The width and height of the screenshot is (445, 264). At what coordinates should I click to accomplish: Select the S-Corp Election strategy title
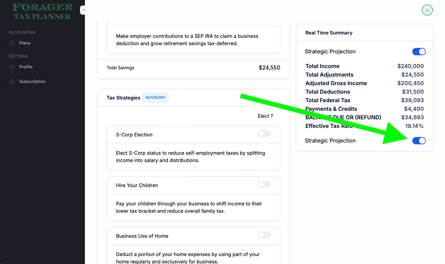[x=134, y=135]
